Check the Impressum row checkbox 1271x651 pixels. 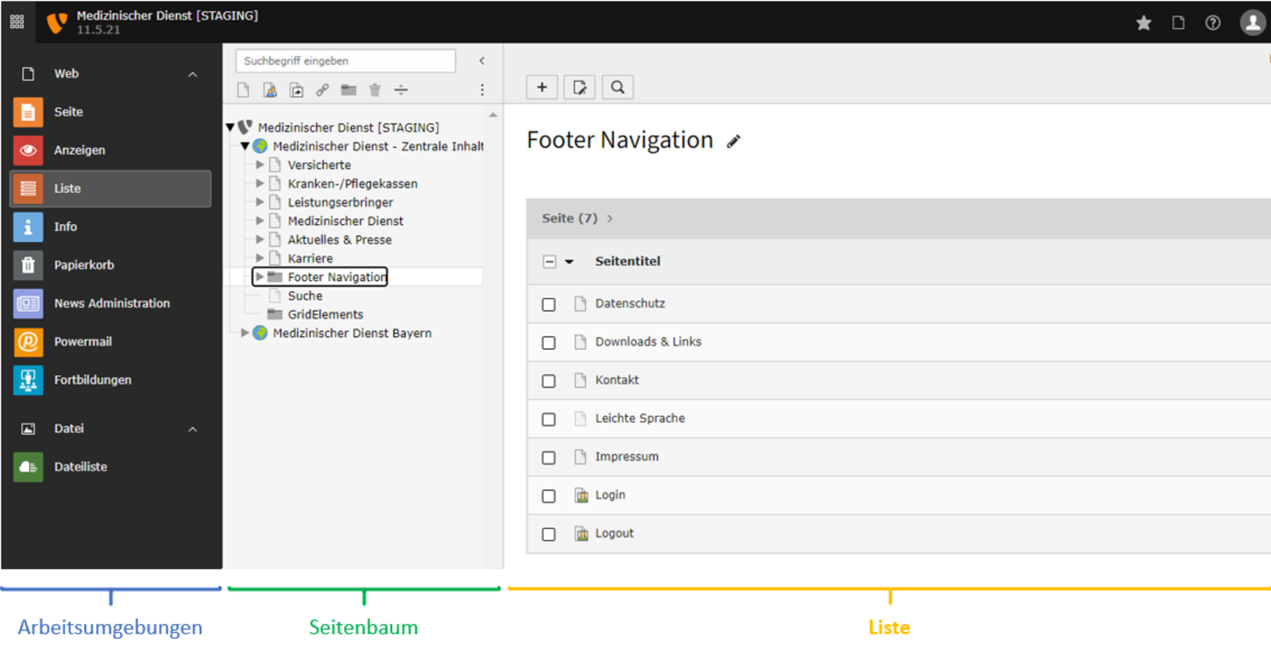click(549, 458)
